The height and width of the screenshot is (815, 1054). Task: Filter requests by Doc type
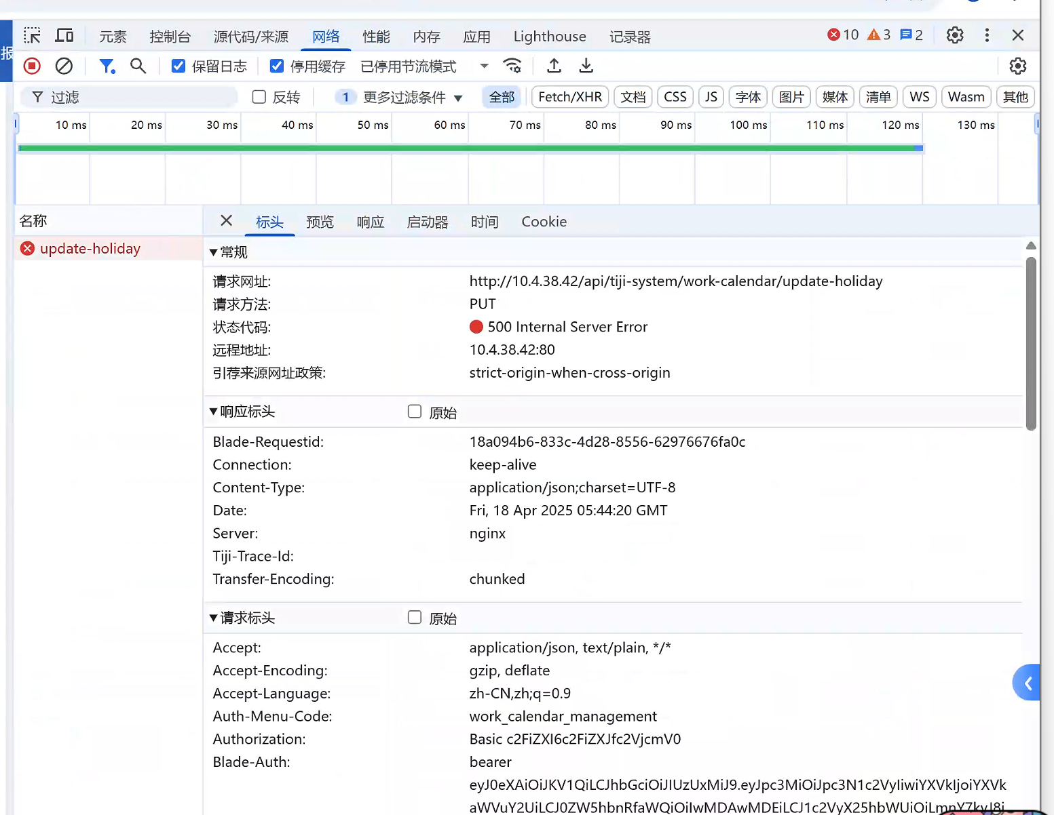633,97
